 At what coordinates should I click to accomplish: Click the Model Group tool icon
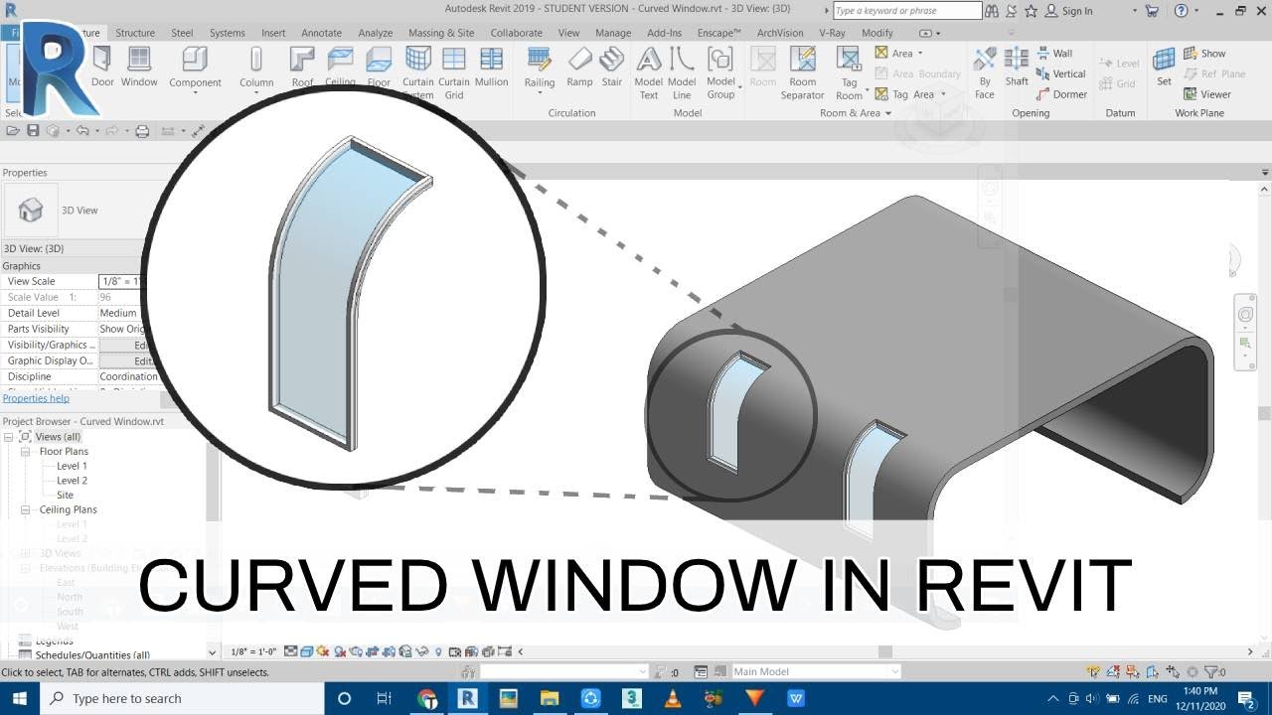click(x=720, y=60)
